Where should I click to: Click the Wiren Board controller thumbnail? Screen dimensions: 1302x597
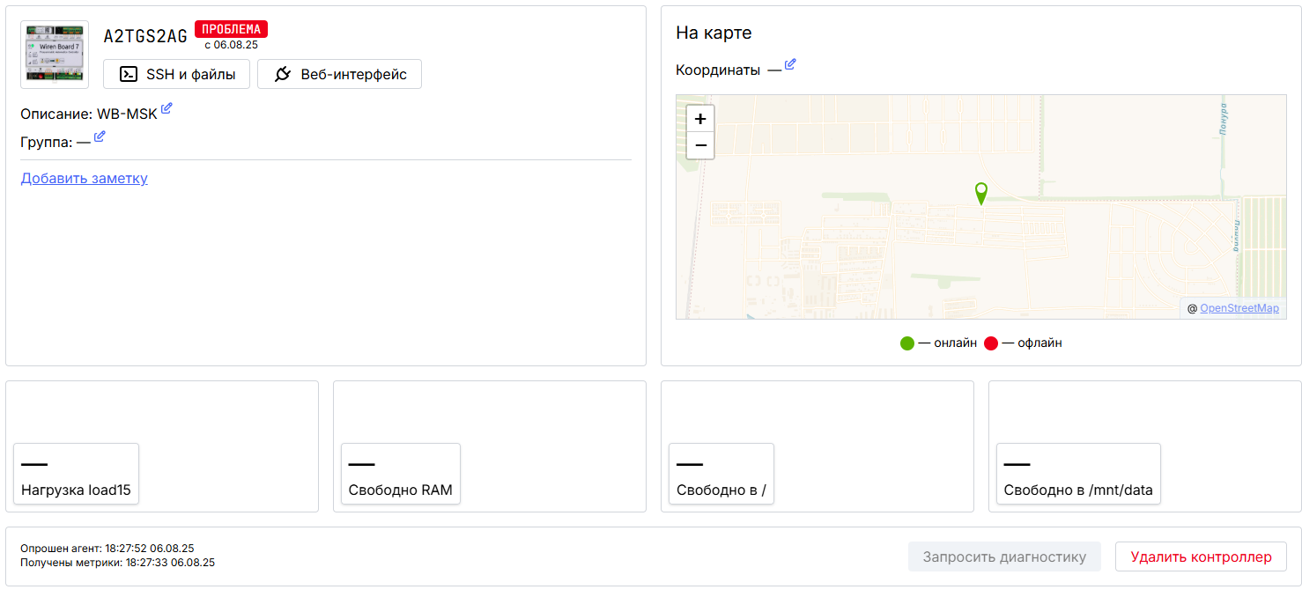tap(55, 55)
